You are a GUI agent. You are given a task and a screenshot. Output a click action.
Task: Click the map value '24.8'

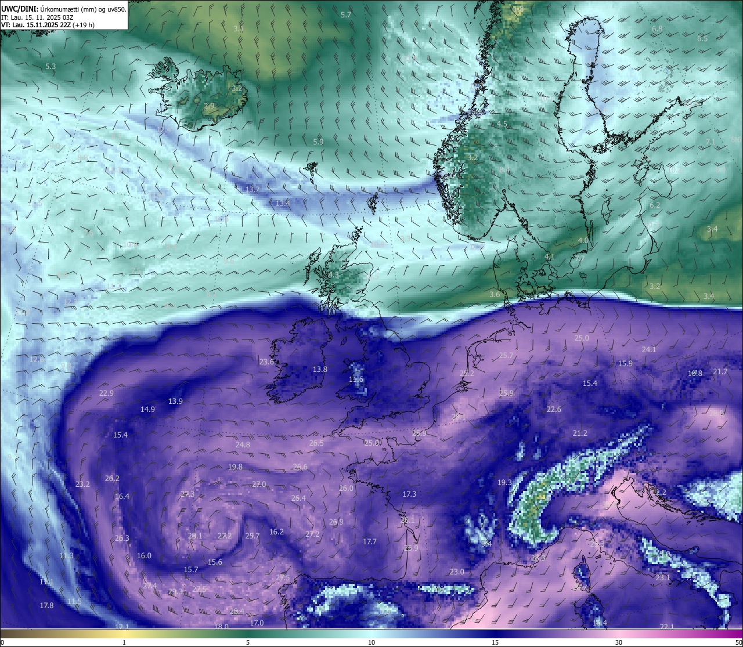click(x=243, y=444)
